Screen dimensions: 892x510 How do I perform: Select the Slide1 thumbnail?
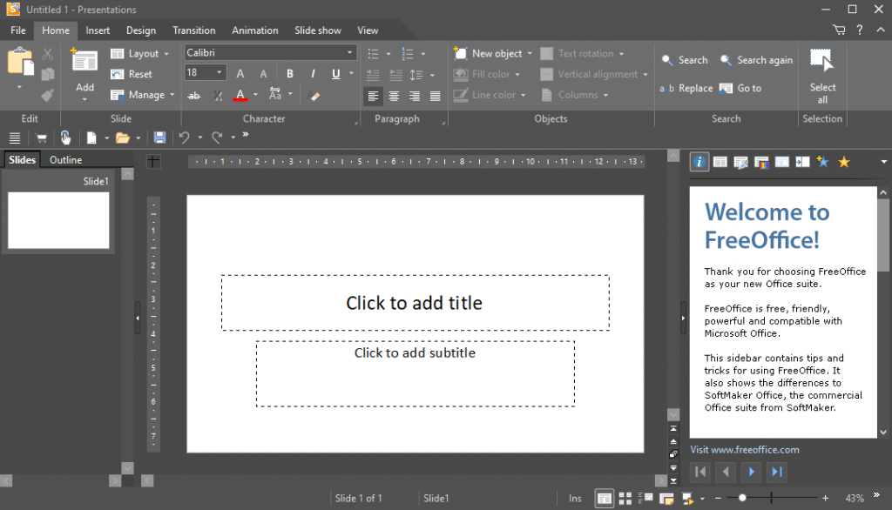(x=58, y=220)
